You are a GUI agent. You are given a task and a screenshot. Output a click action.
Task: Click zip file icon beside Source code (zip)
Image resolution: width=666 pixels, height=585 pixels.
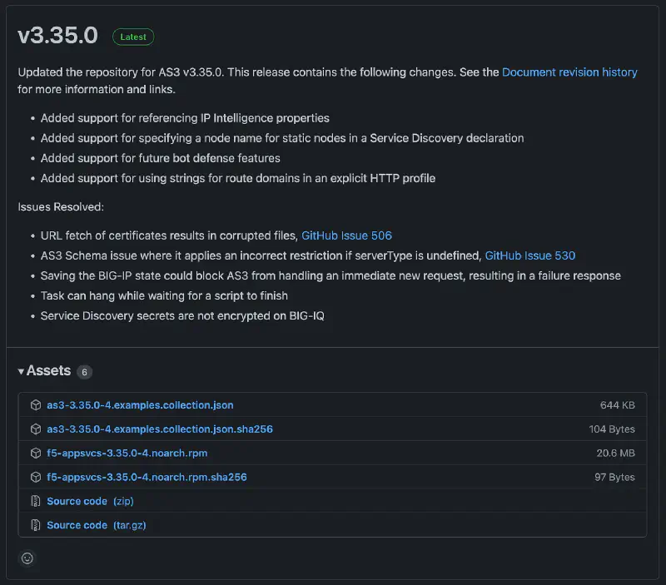click(36, 501)
